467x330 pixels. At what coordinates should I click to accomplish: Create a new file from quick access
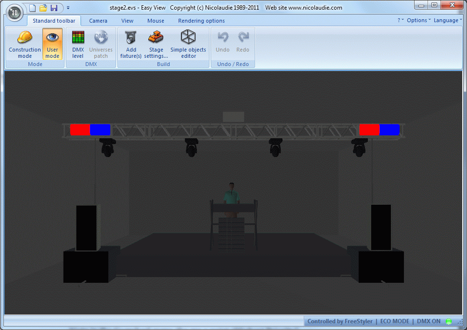click(32, 8)
